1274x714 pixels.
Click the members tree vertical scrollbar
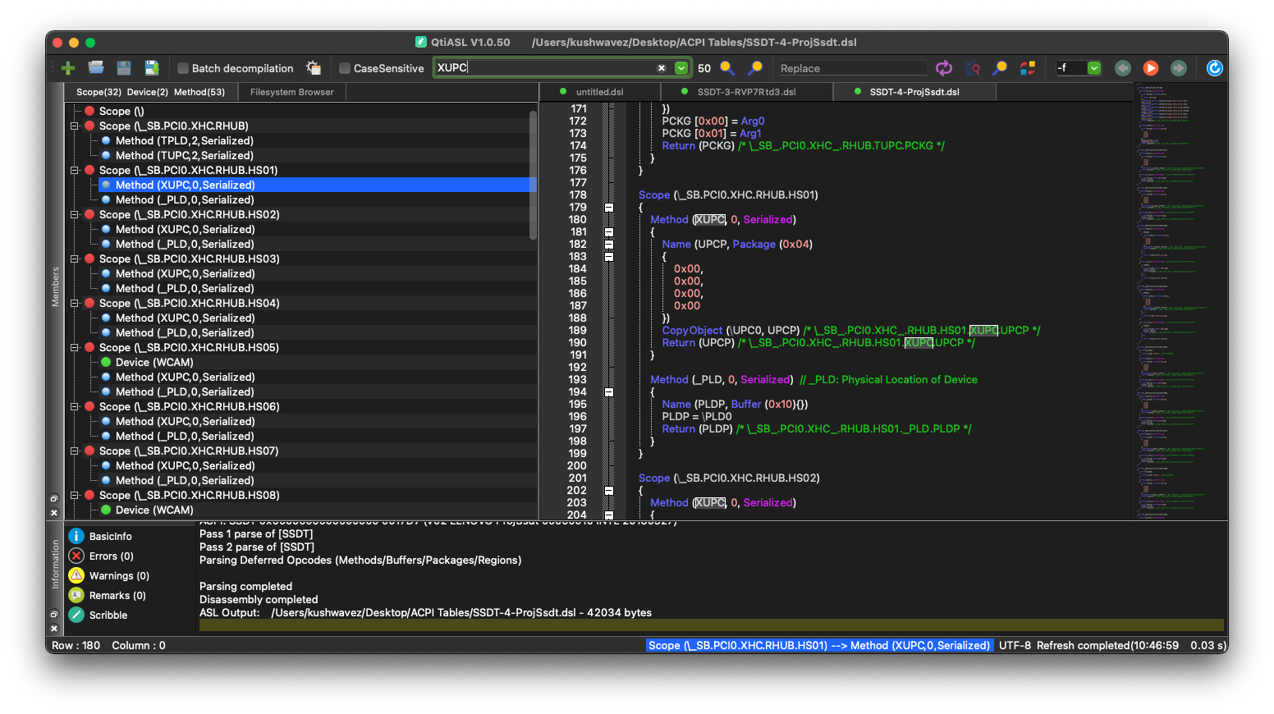[x=533, y=176]
